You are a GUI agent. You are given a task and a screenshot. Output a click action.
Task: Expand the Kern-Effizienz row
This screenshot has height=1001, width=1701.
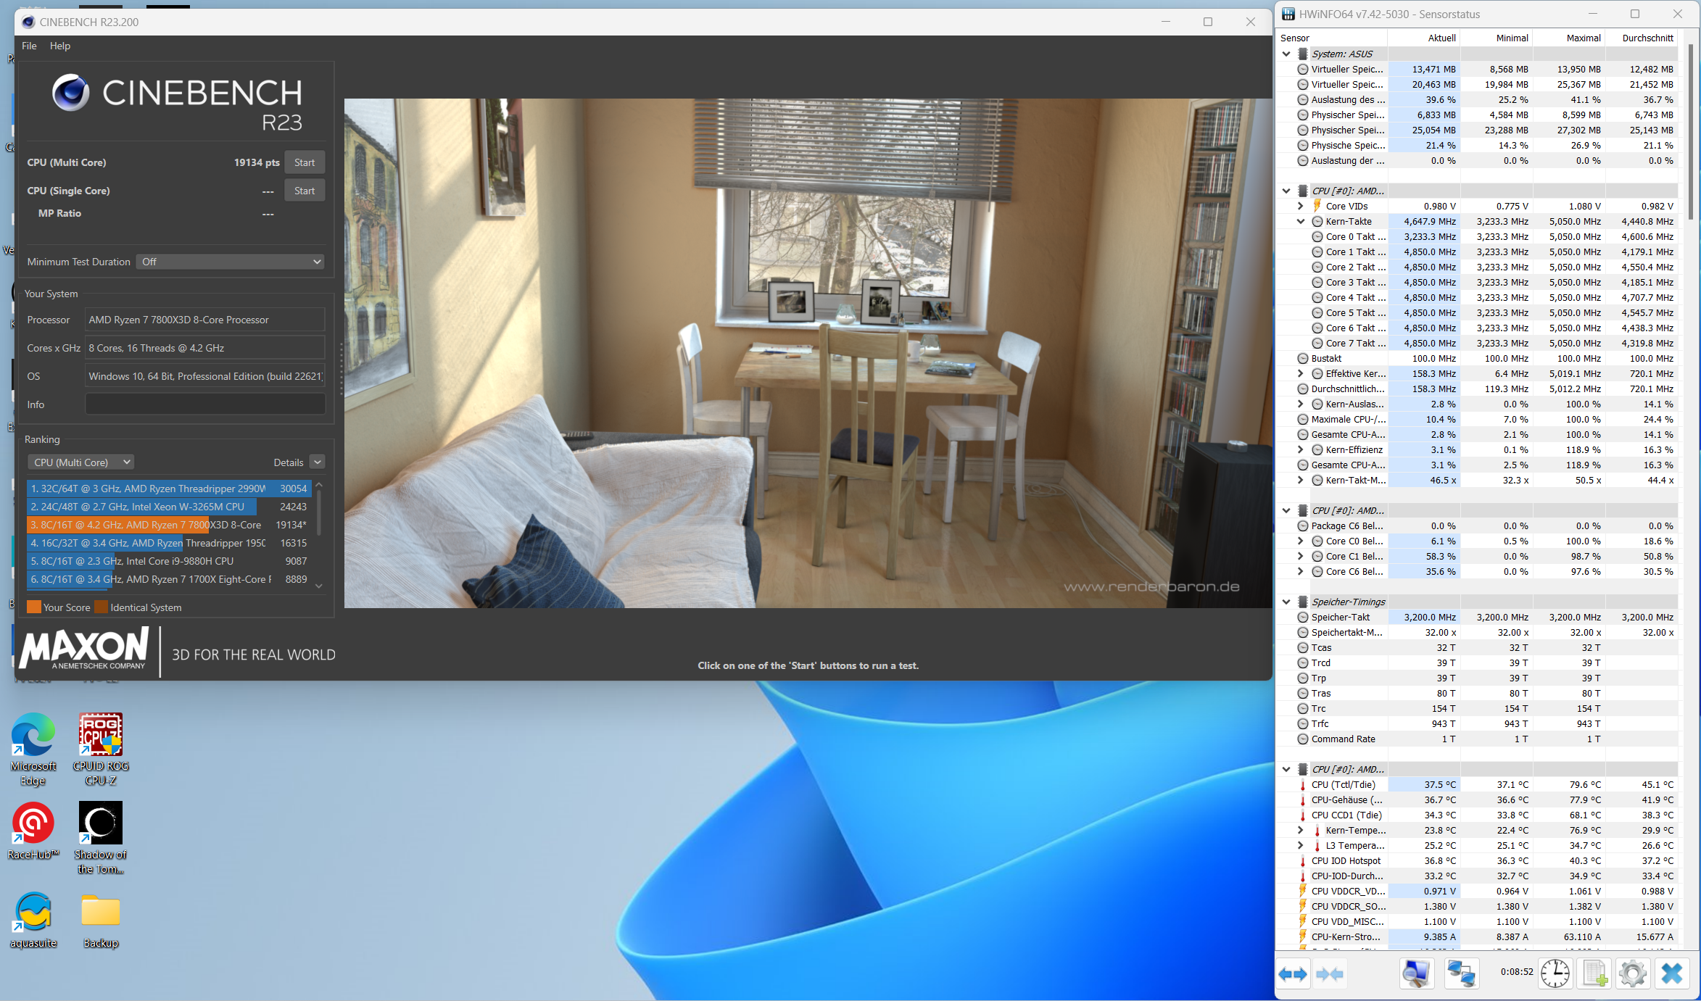[1301, 449]
